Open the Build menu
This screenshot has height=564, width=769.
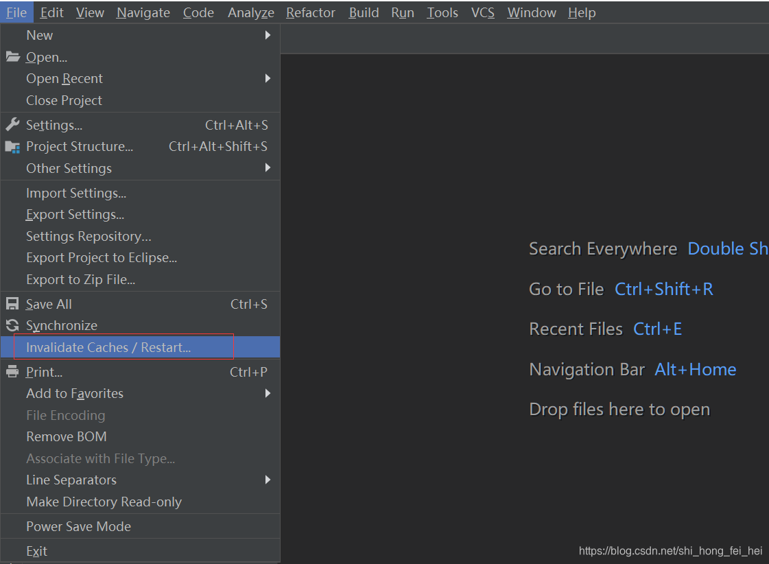click(364, 12)
